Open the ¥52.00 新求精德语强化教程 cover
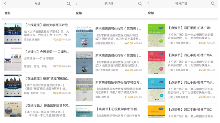Viewport: 220px width, 123px height. (x=84, y=63)
